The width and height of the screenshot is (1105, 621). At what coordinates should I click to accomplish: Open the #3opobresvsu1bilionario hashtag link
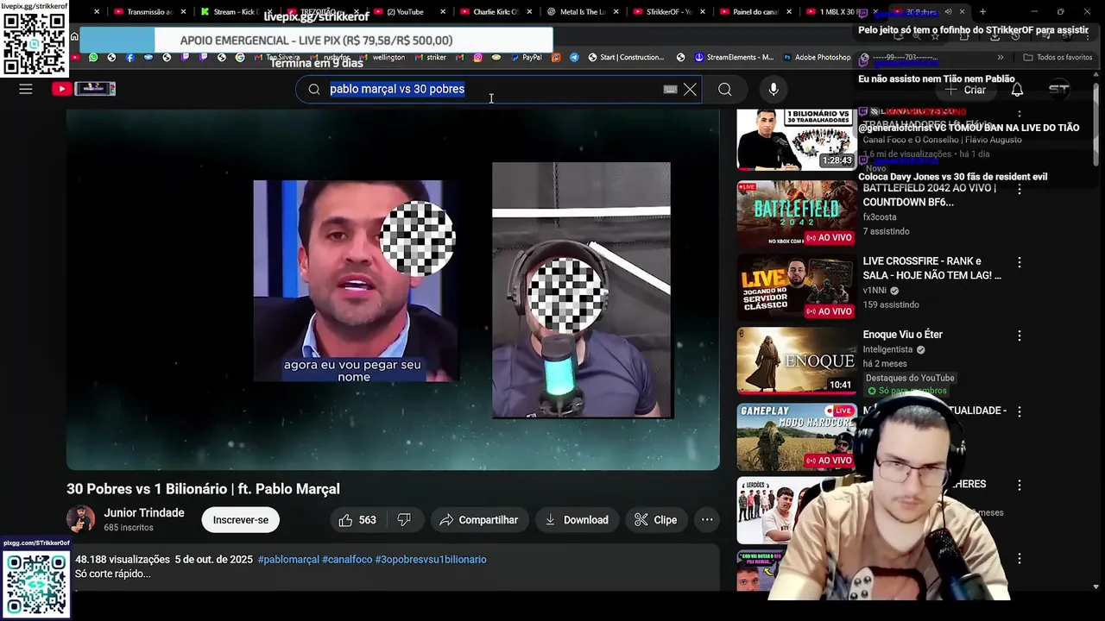431,560
